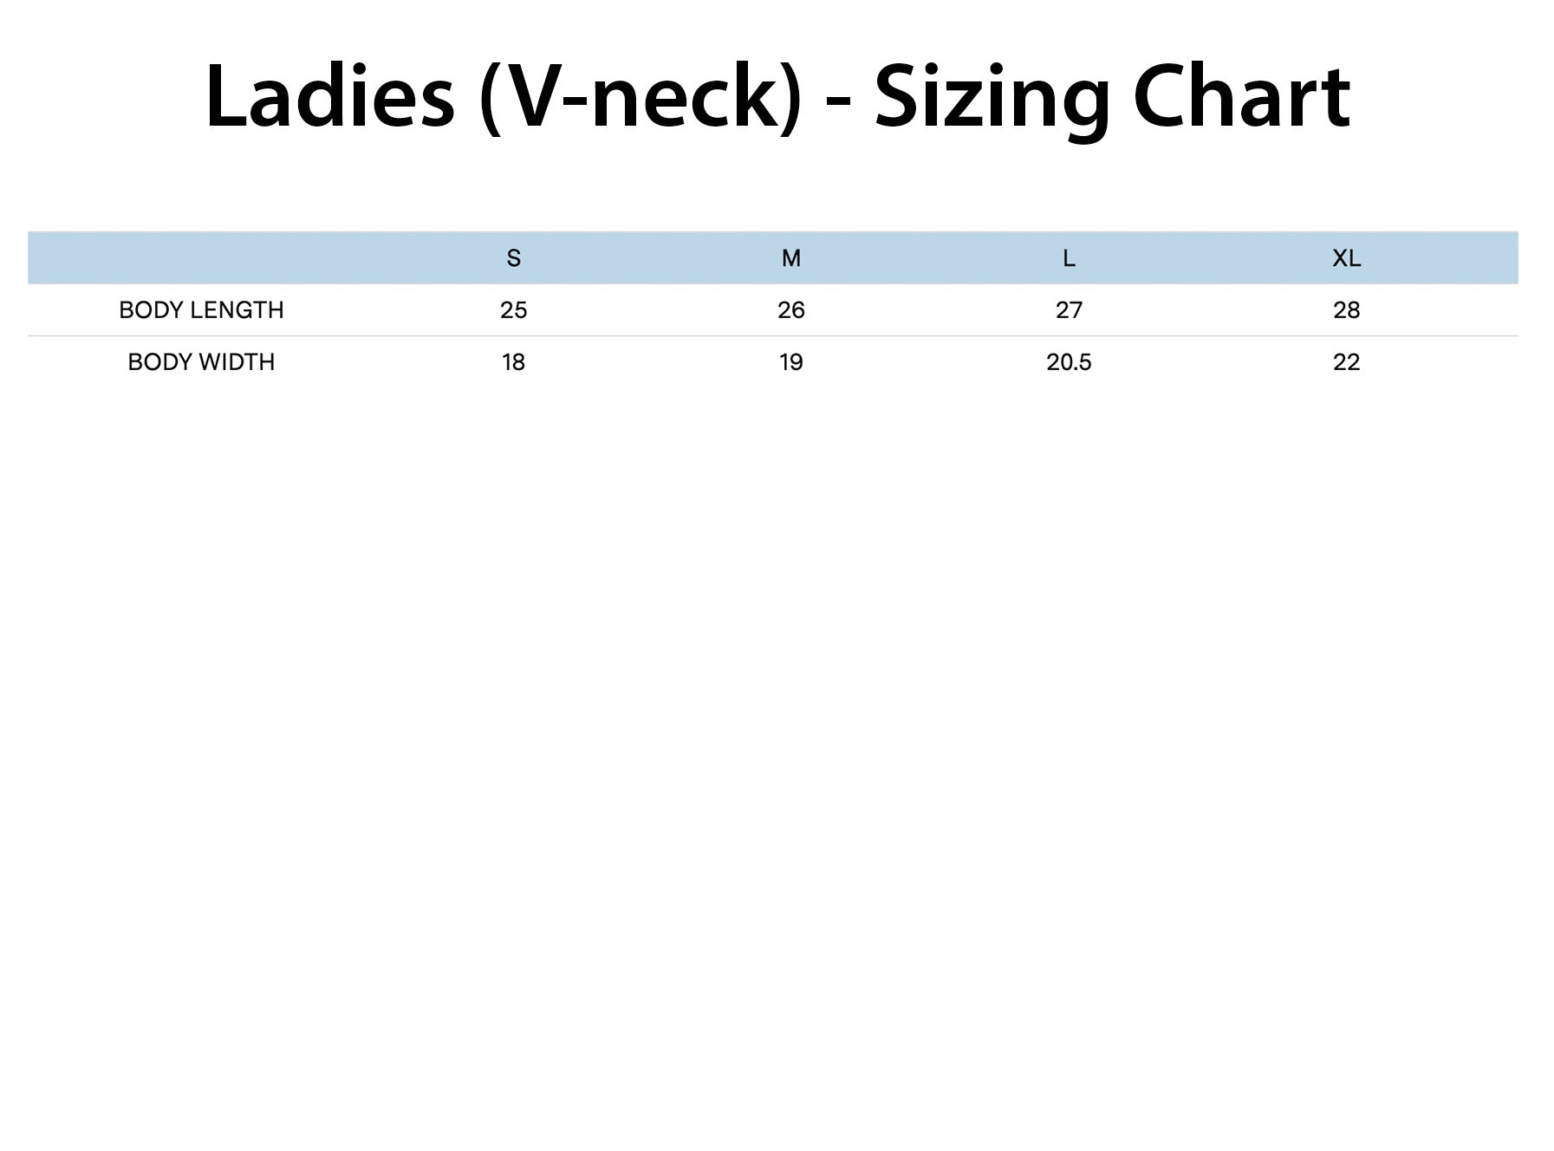The height and width of the screenshot is (1151, 1554).
Task: Click the body length value 26
Action: [790, 310]
